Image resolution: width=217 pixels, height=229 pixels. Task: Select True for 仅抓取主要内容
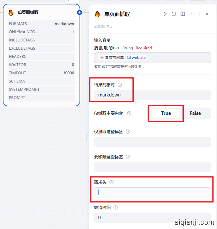coord(166,113)
